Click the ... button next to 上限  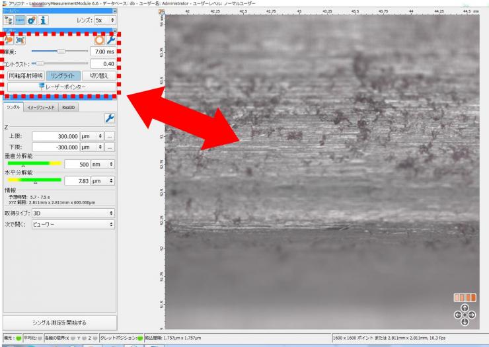pos(110,136)
